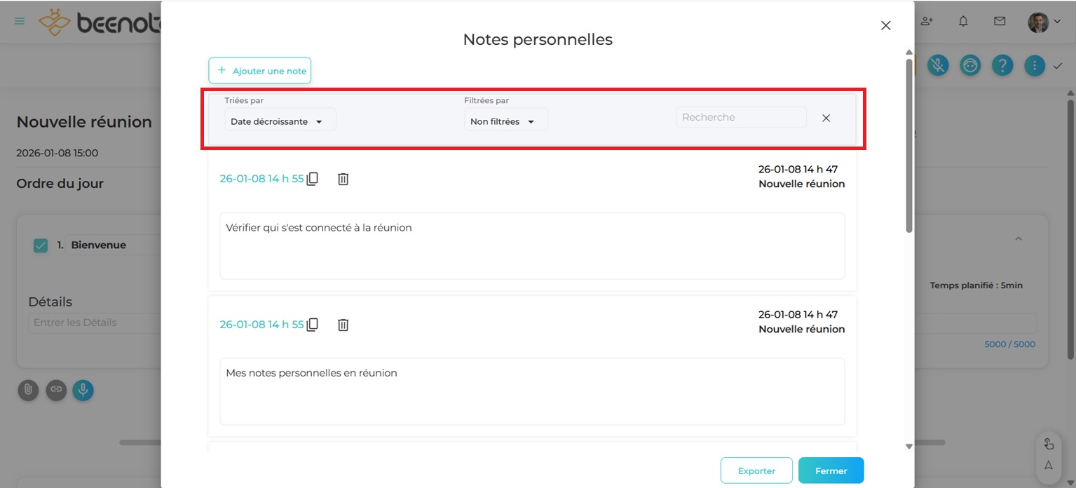This screenshot has height=488, width=1076.
Task: Toggle the Bienvenue agenda item checkbox
Action: [x=41, y=245]
